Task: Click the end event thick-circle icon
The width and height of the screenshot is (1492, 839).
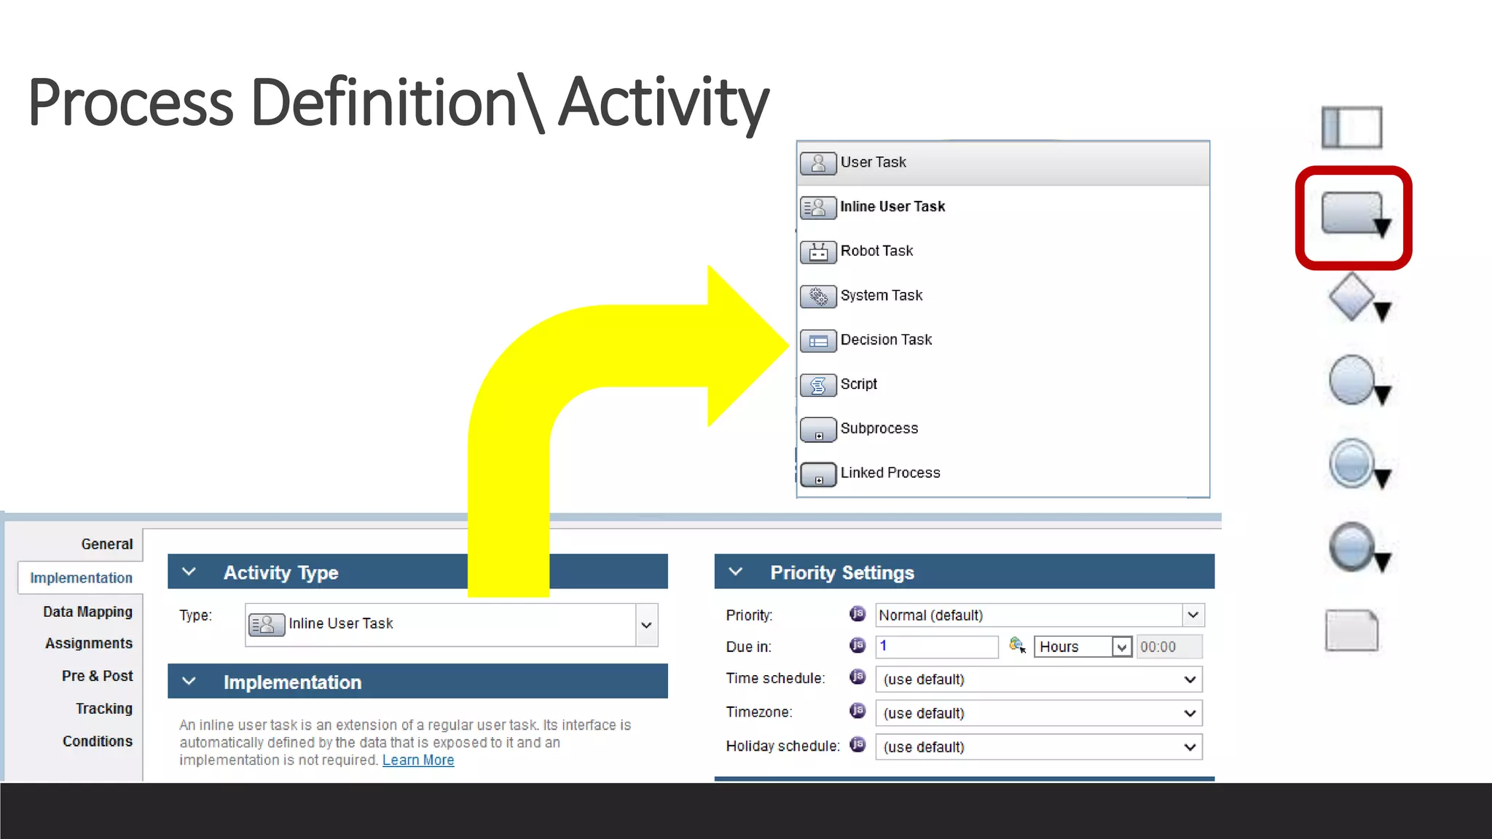Action: pos(1353,546)
